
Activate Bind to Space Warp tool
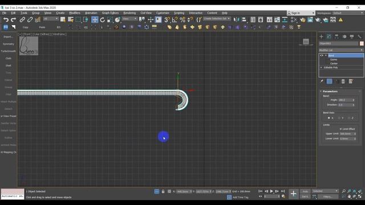[x=38, y=20]
